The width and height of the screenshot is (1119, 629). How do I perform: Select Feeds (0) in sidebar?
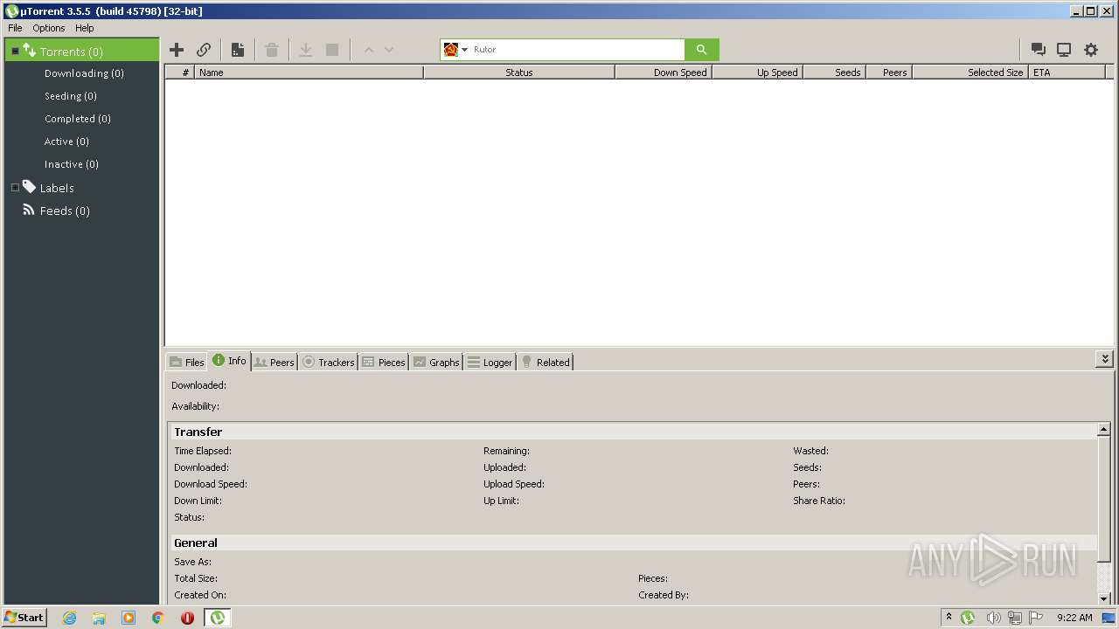65,211
